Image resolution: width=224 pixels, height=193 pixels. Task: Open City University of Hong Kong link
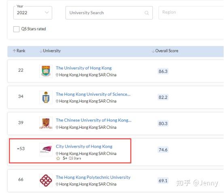coord(84,147)
